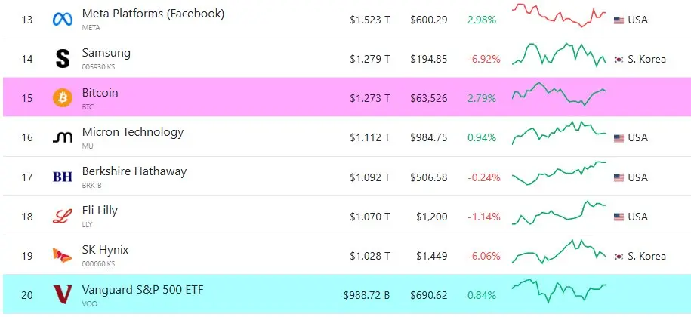The width and height of the screenshot is (691, 317).
Task: Click the Samsung S logo
Action: (x=63, y=59)
